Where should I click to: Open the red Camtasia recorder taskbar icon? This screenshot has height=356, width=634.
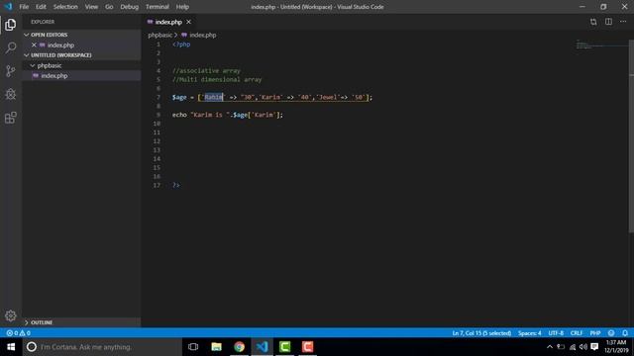(307, 347)
